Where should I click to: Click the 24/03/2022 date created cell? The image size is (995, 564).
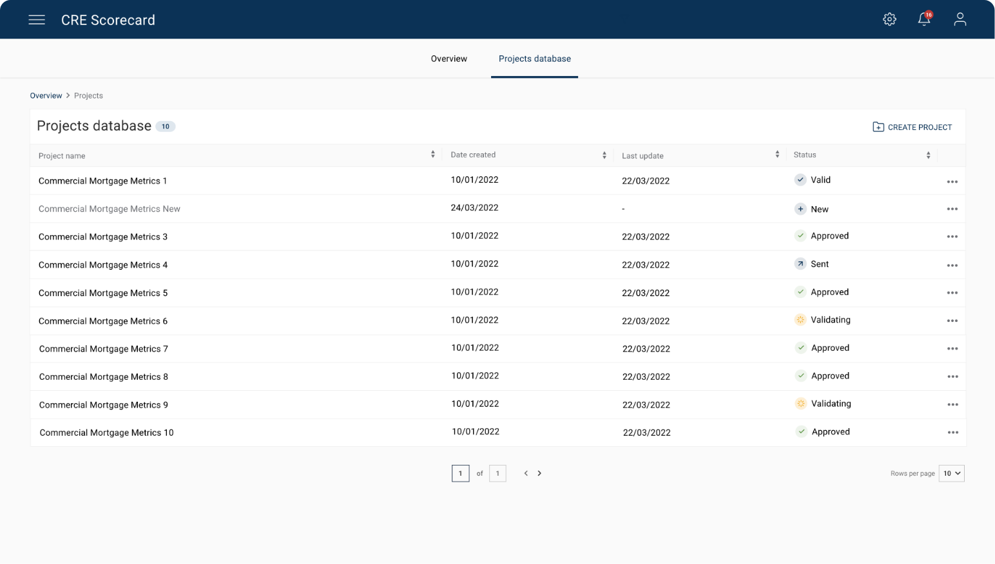pyautogui.click(x=474, y=208)
